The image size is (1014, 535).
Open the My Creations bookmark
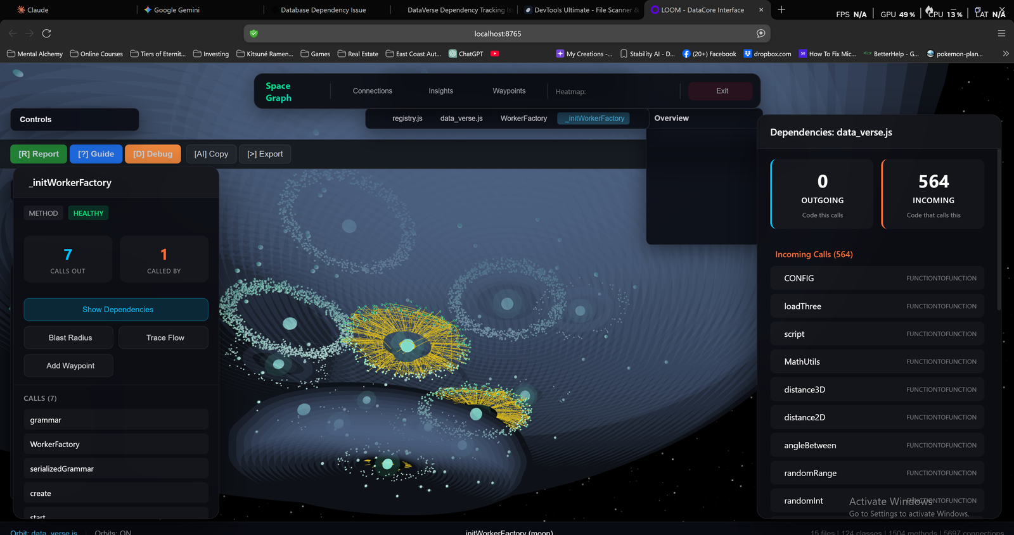(x=584, y=54)
